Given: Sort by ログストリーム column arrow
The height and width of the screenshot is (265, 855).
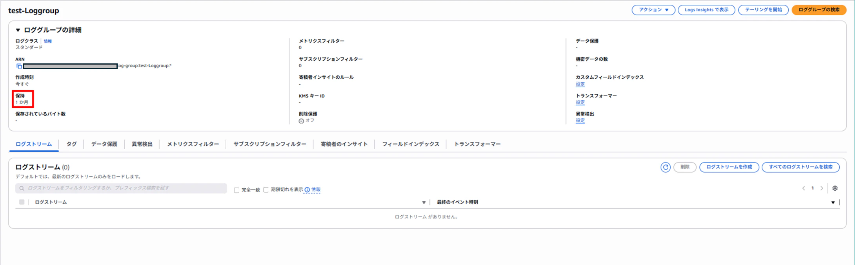Looking at the screenshot, I should coord(424,202).
